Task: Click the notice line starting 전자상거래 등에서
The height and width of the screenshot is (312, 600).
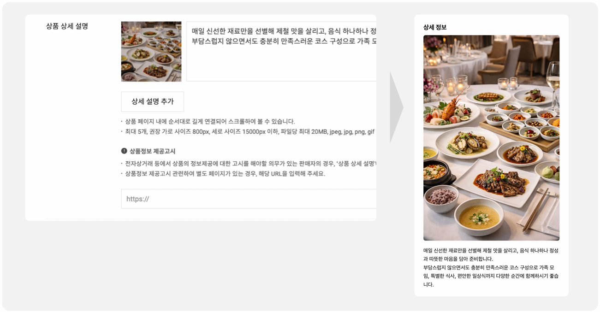Action: [x=249, y=164]
